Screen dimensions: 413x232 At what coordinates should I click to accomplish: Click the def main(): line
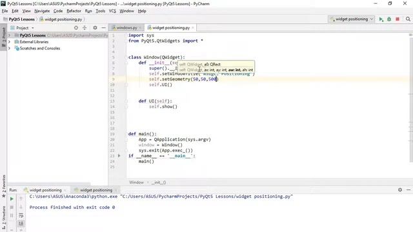tap(142, 134)
